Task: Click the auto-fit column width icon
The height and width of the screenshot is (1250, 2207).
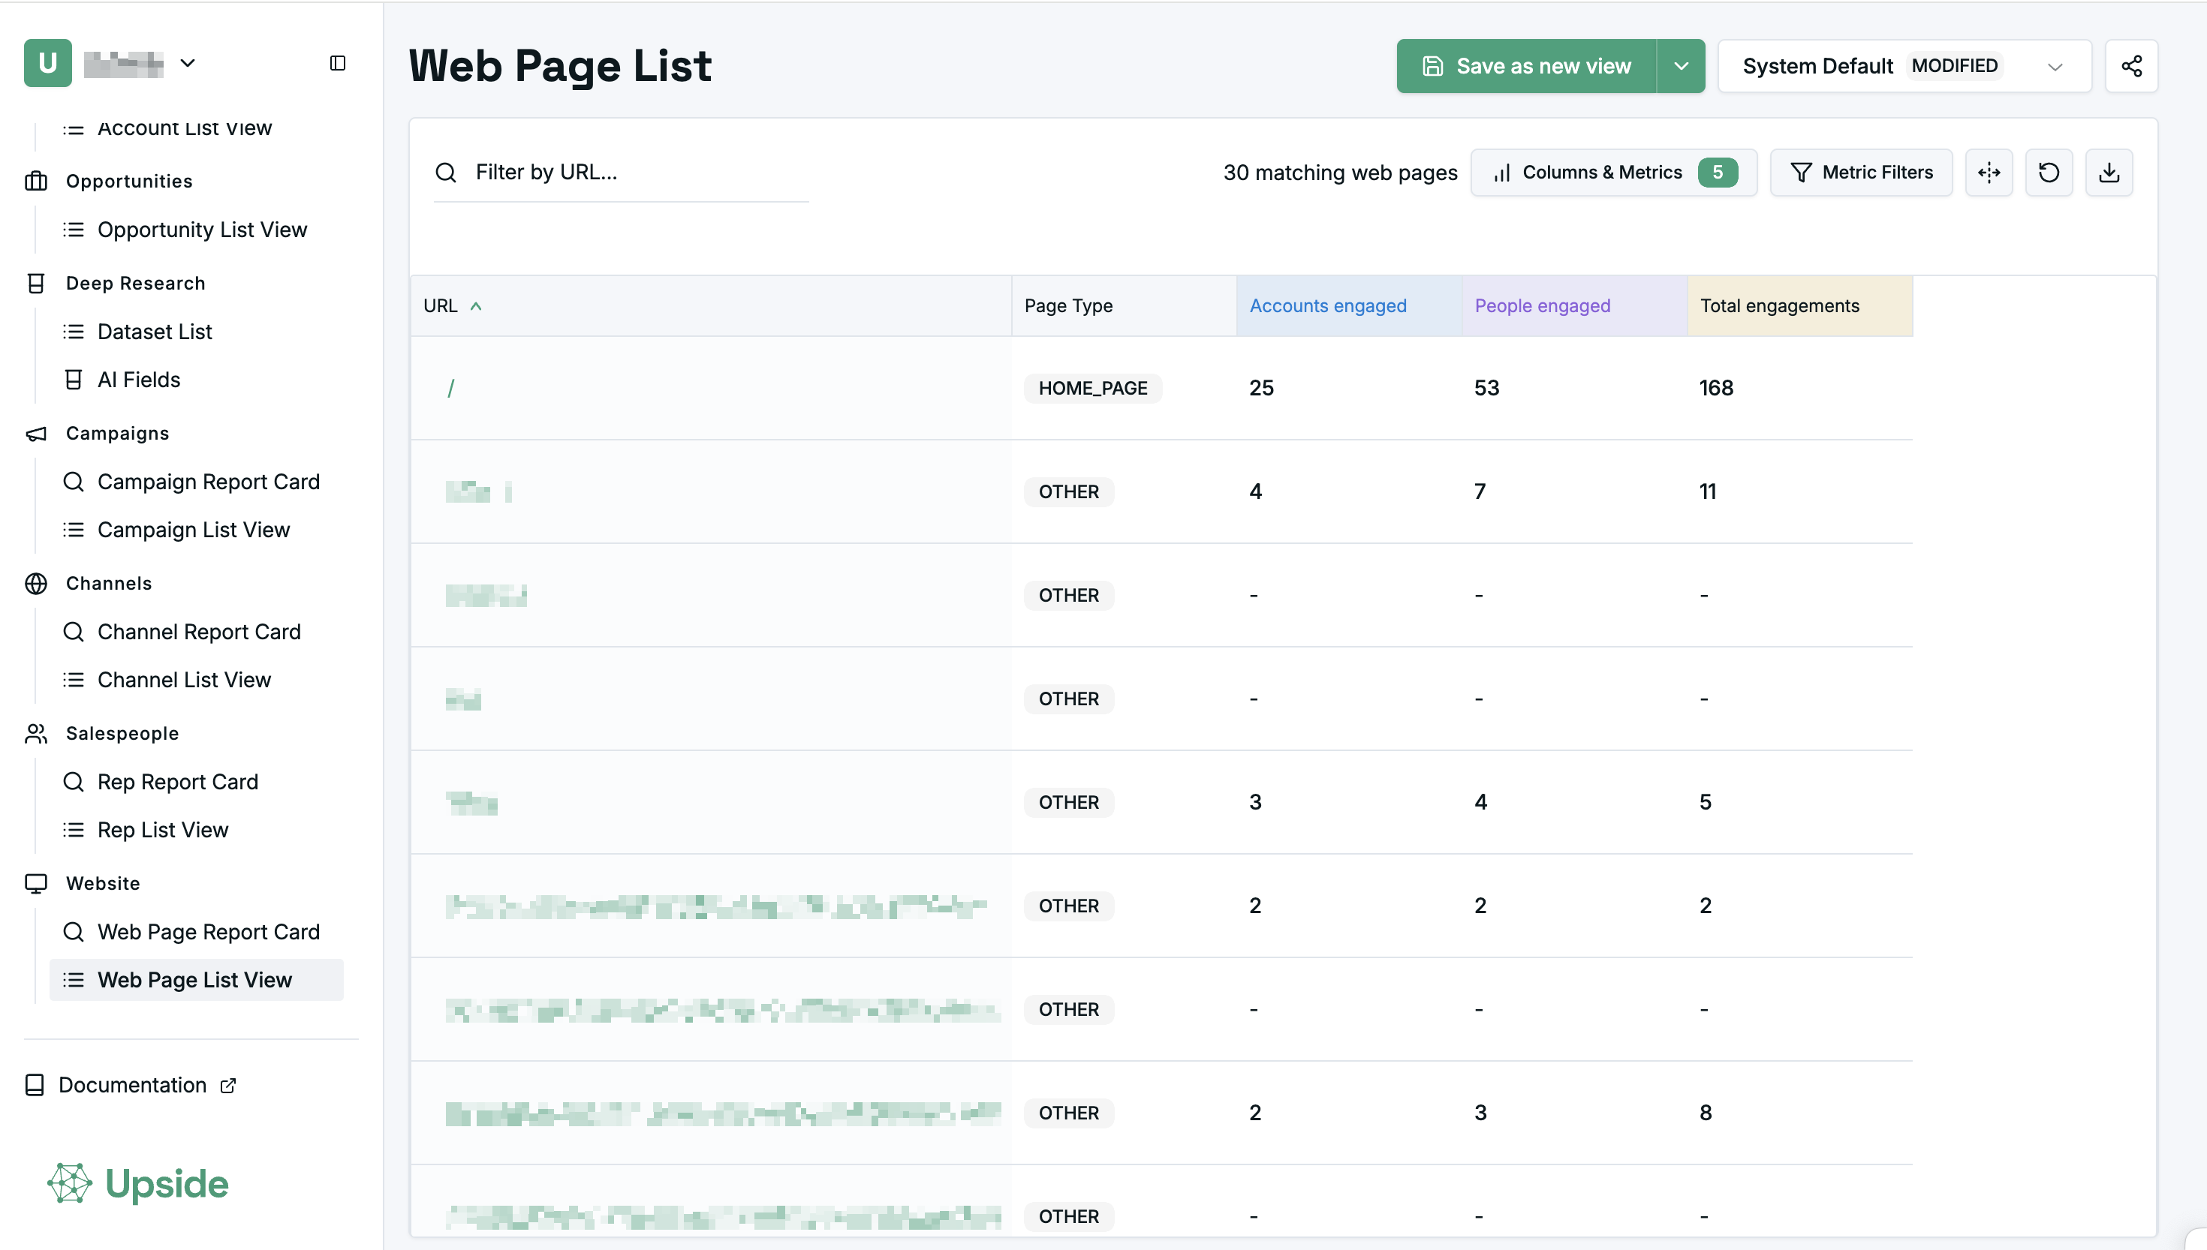Action: coord(1989,173)
